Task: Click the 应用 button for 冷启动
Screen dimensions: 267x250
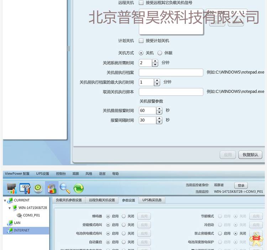Action: point(256,225)
